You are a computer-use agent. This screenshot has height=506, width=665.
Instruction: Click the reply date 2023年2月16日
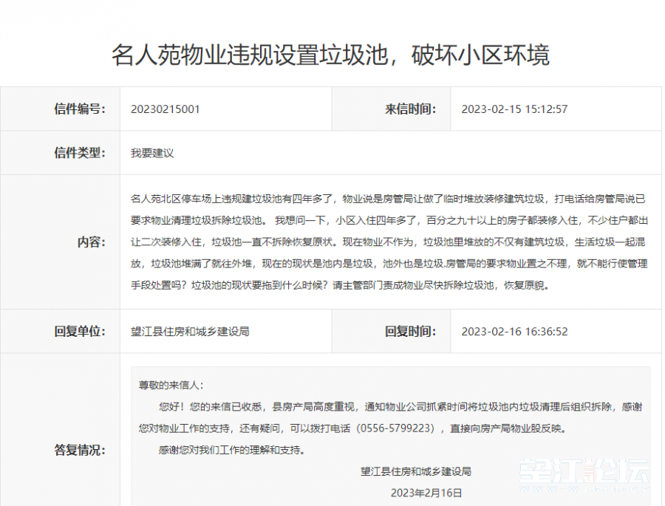(426, 493)
